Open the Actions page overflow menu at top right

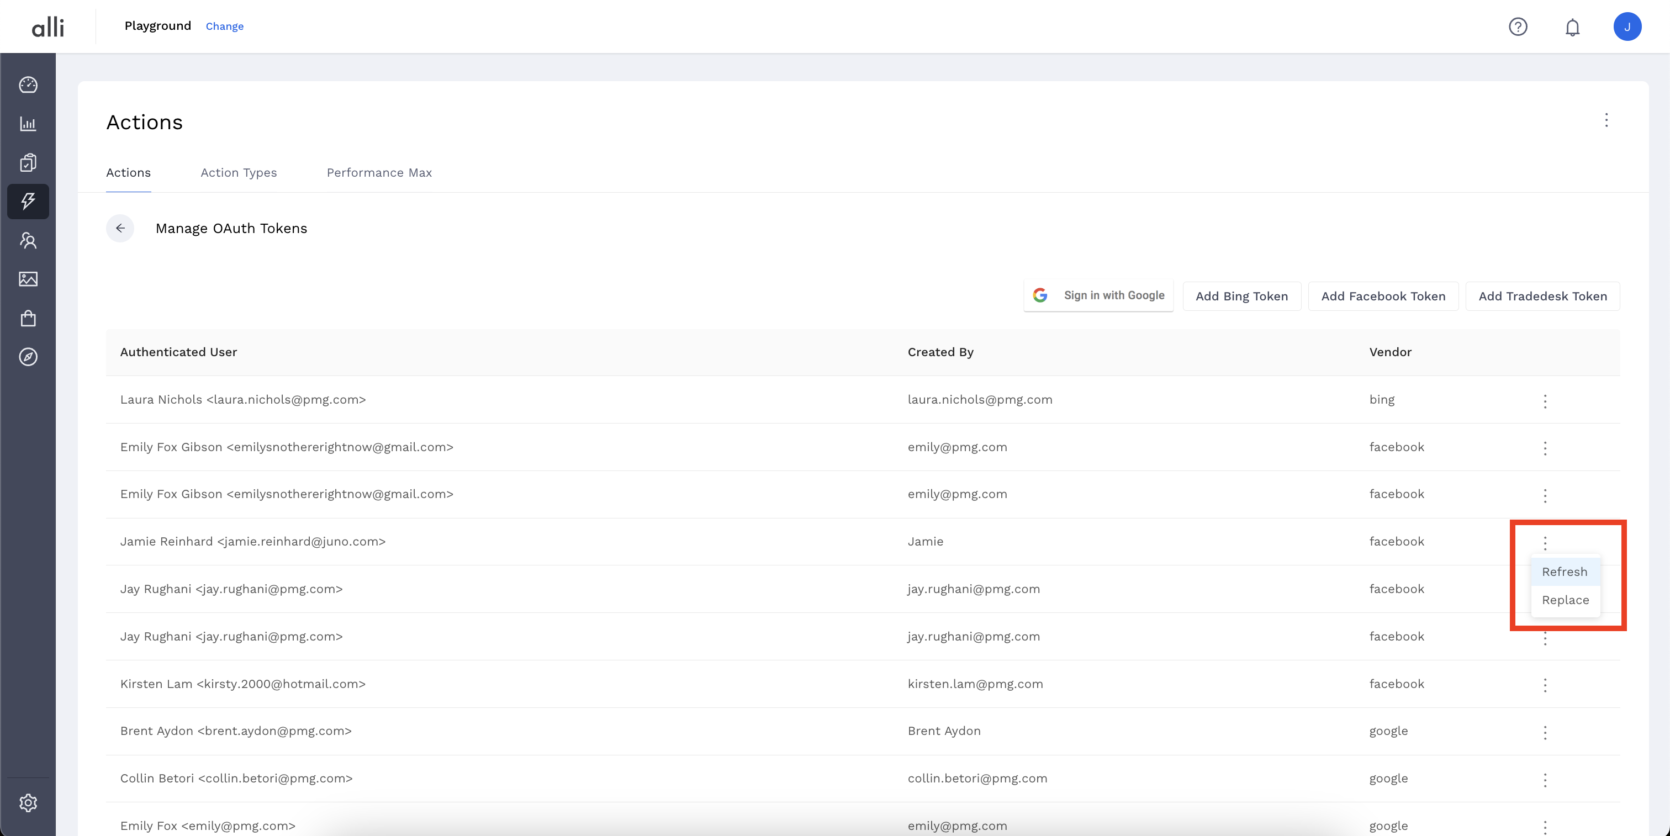tap(1606, 120)
